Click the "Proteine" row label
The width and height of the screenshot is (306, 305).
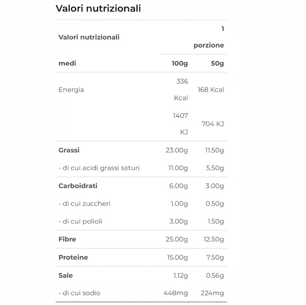tap(73, 257)
